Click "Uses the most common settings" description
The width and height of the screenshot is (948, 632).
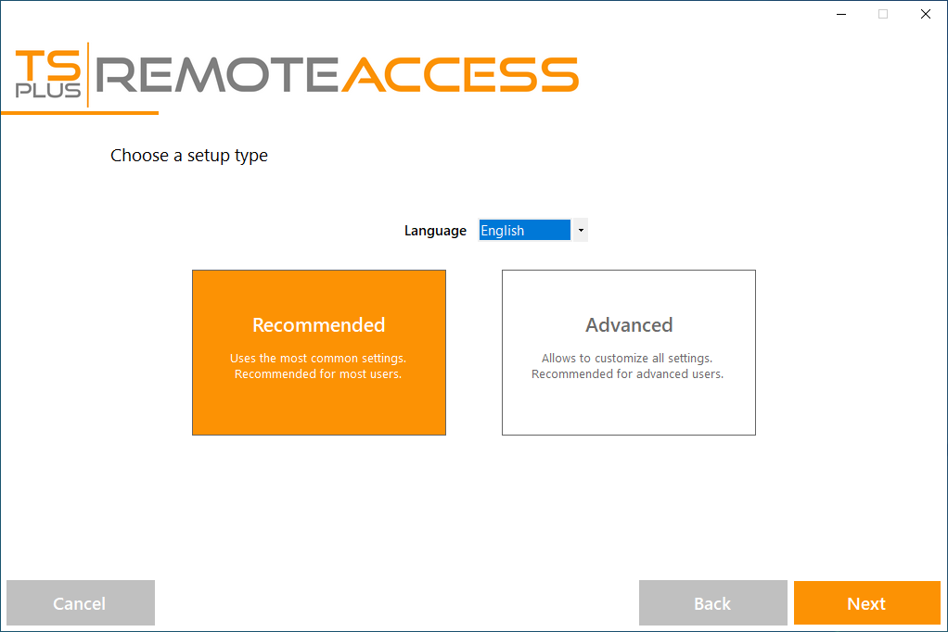coord(318,358)
